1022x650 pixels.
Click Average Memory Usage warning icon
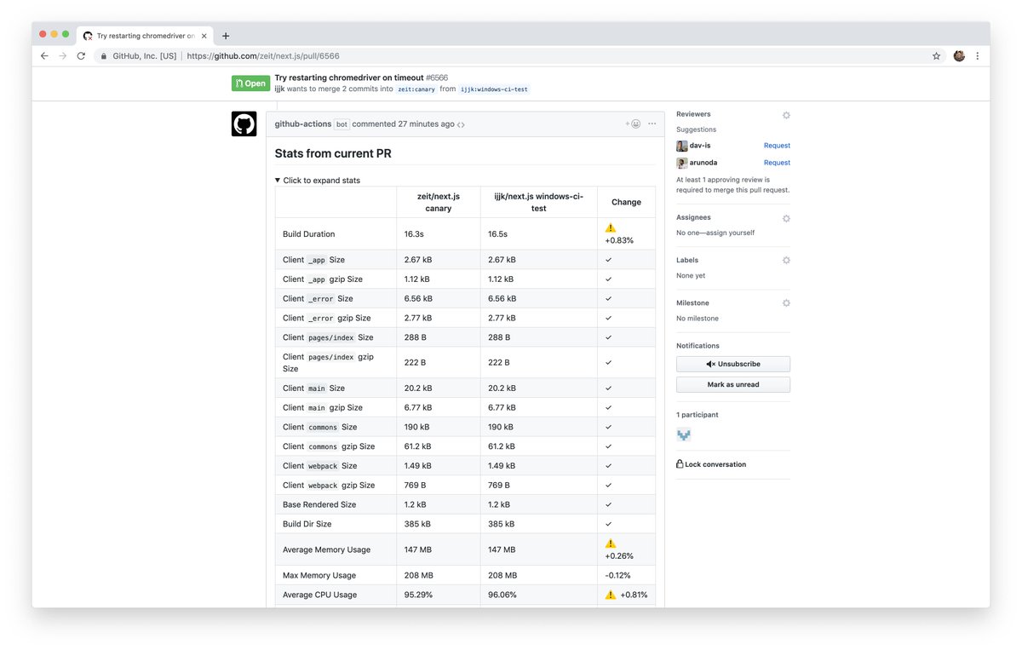coord(611,544)
